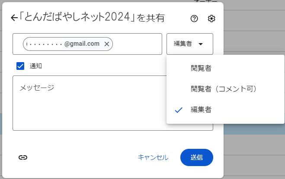The width and height of the screenshot is (285, 179).
Task: Collapse the role dropdown arrow next to 編集者
Action: [x=201, y=44]
